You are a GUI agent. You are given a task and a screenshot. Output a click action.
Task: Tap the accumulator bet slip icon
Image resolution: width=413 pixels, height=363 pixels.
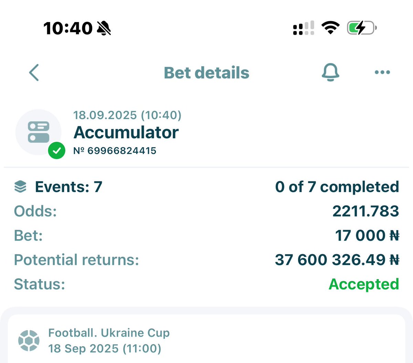point(38,132)
